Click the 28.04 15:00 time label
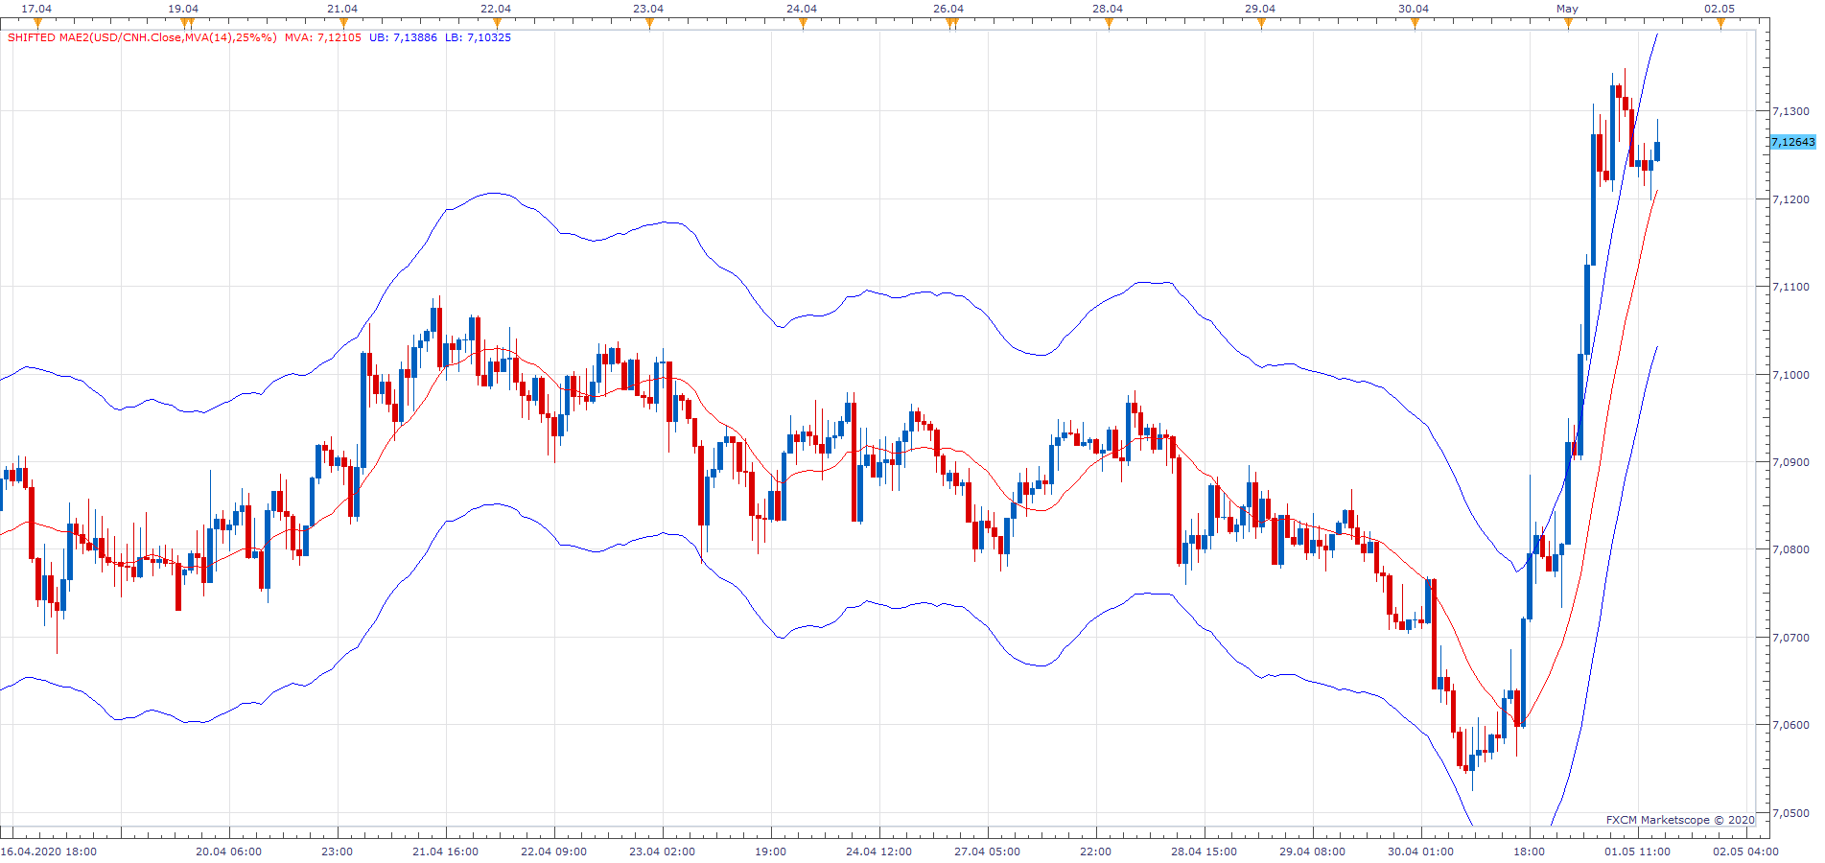 coord(1204,851)
